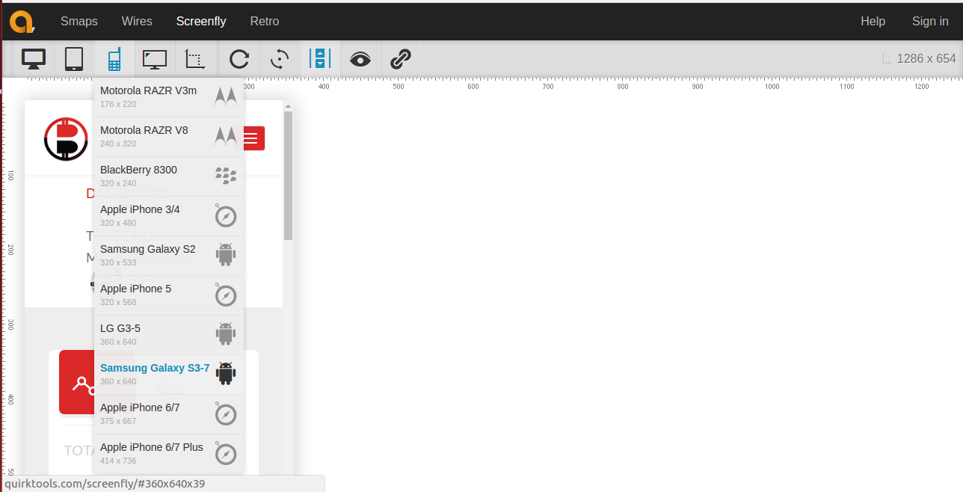
Task: Click the refresh page icon
Action: pyautogui.click(x=239, y=59)
